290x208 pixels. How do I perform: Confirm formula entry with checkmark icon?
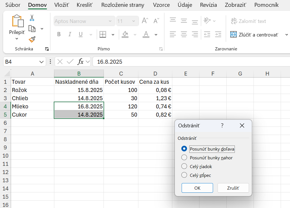70,62
